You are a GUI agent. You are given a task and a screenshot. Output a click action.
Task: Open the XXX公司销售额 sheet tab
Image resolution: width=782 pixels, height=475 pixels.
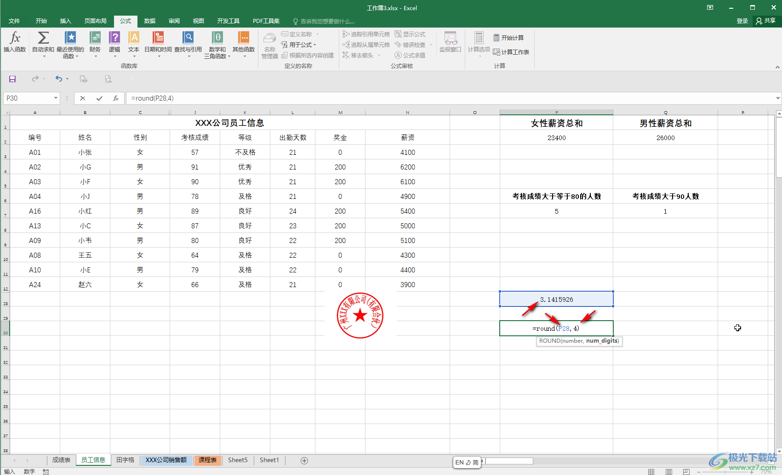pos(166,460)
